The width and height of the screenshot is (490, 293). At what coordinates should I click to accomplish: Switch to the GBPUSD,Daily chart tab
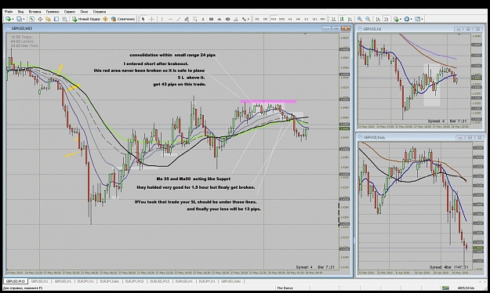pyautogui.click(x=231, y=281)
